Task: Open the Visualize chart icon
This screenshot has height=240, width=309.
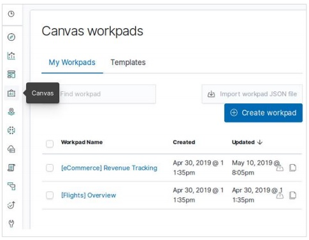Action: pos(11,56)
